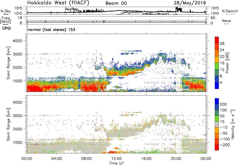The height and width of the screenshot is (165, 238).
Task: Click the 18 tick on frequency axis
Action: (x=20, y=18)
